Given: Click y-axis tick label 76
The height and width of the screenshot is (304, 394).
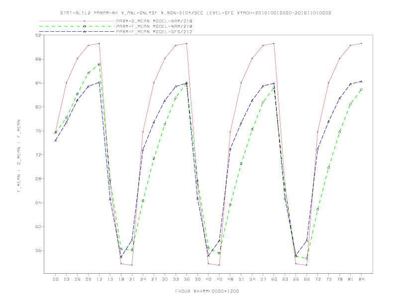Looking at the screenshot, I should 38,131.
